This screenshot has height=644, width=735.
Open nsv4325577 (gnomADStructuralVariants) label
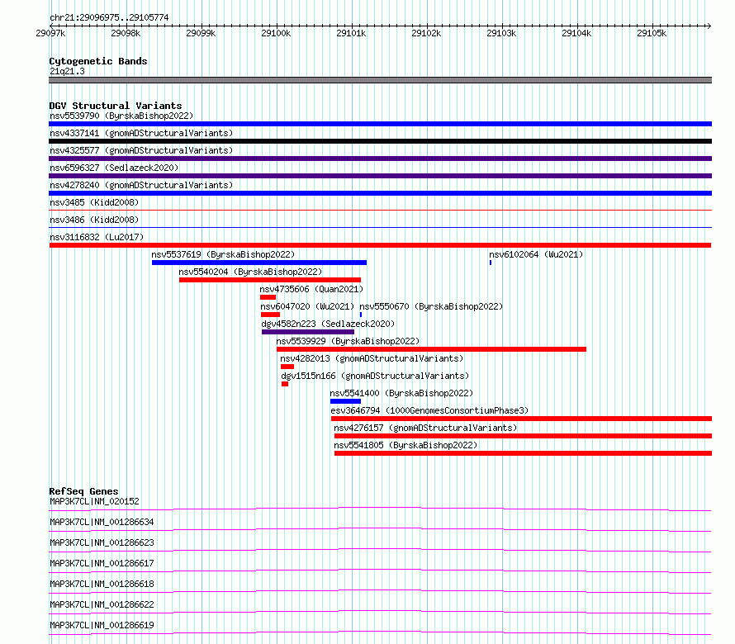tap(141, 150)
